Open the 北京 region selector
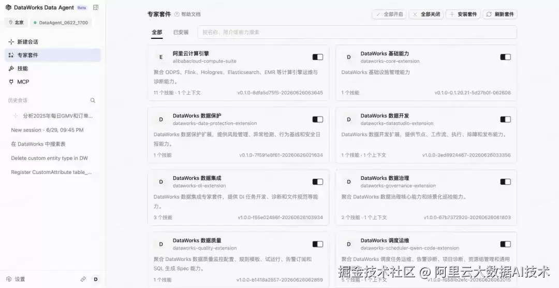The image size is (559, 288). pyautogui.click(x=17, y=22)
